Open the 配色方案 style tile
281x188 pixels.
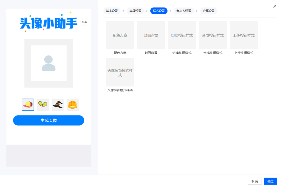coord(120,35)
